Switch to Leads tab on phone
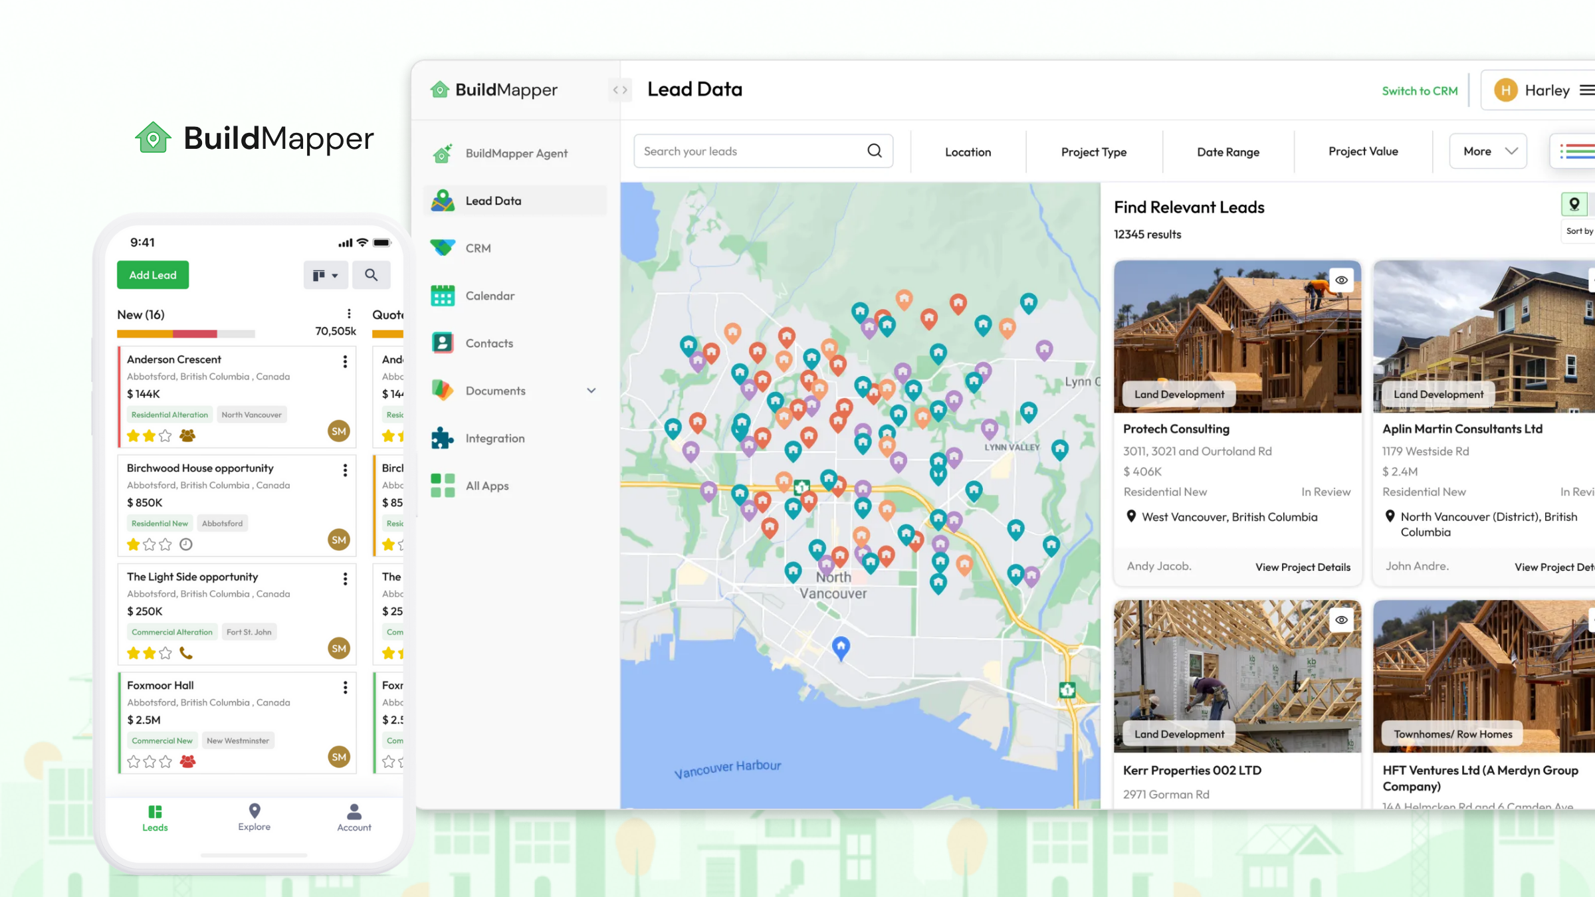 [x=155, y=819]
